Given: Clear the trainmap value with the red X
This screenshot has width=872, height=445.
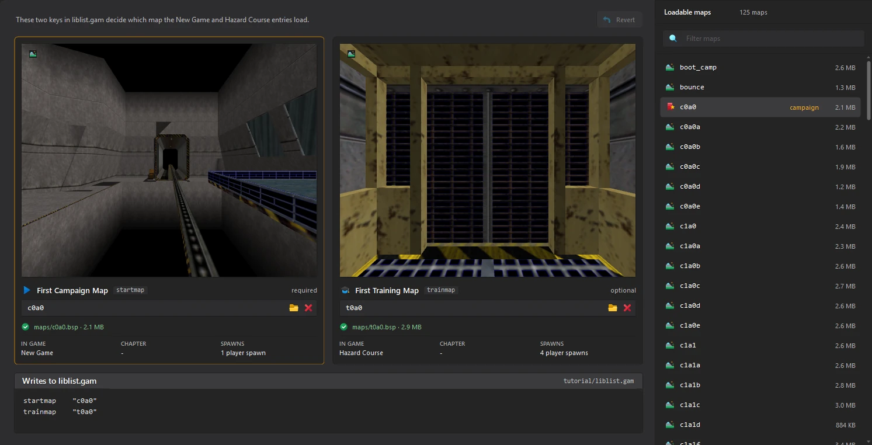Looking at the screenshot, I should click(x=627, y=308).
